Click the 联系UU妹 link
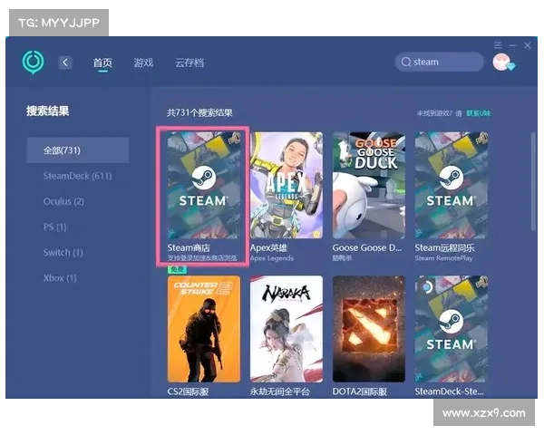This screenshot has width=544, height=435. click(x=479, y=113)
